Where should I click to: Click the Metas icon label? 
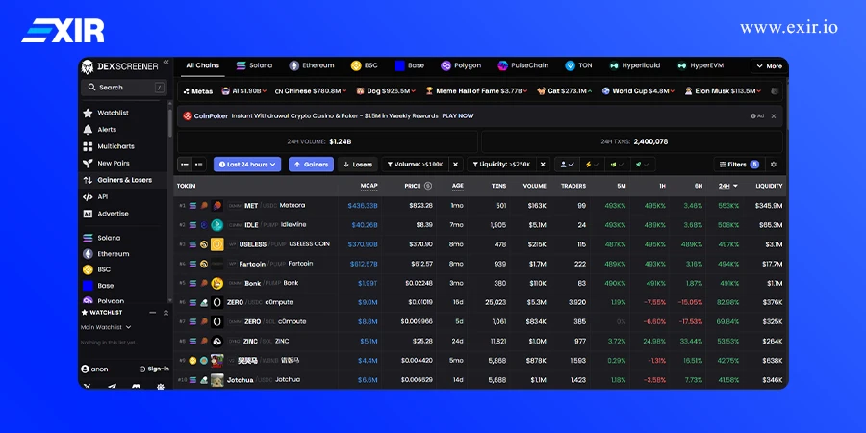(198, 91)
